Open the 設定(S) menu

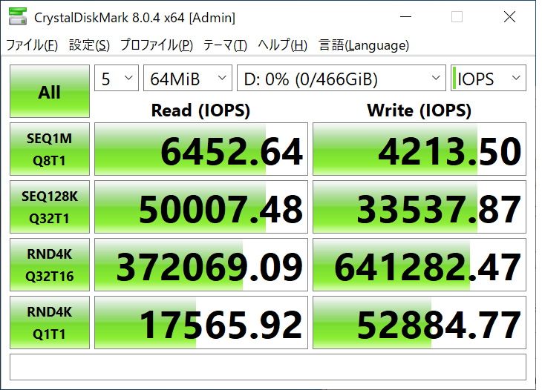tap(89, 45)
